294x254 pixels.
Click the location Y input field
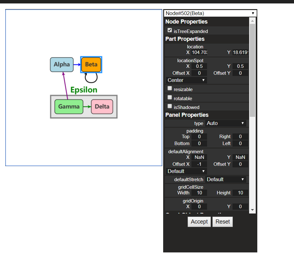(x=240, y=52)
